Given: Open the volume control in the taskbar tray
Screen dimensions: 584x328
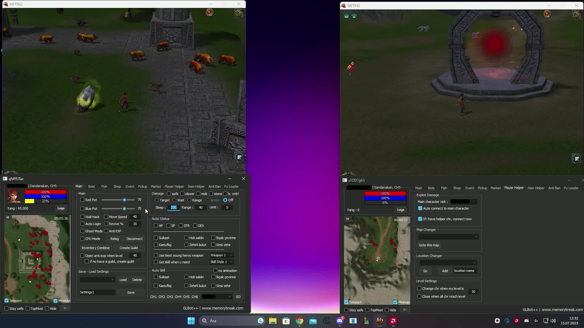Looking at the screenshot, I should pos(553,321).
